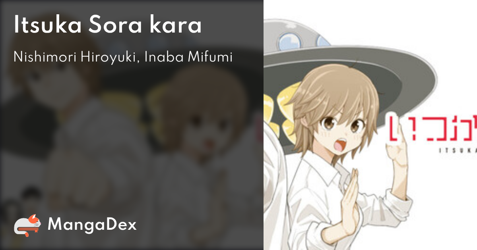Click the MangaDex cat logo icon
The image size is (477, 250).
point(28,225)
